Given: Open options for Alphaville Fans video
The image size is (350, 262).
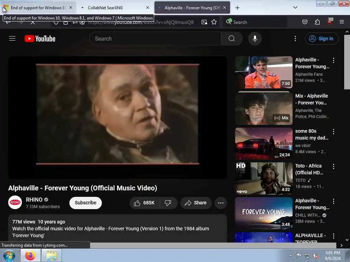Looking at the screenshot, I should (x=334, y=60).
